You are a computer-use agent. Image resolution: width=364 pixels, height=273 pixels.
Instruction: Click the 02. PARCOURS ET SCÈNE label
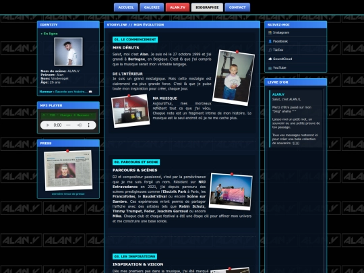click(x=136, y=162)
